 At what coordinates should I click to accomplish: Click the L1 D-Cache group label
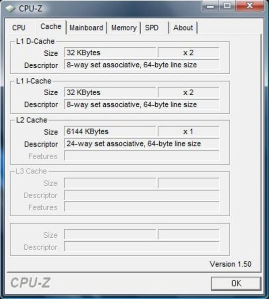(35, 41)
